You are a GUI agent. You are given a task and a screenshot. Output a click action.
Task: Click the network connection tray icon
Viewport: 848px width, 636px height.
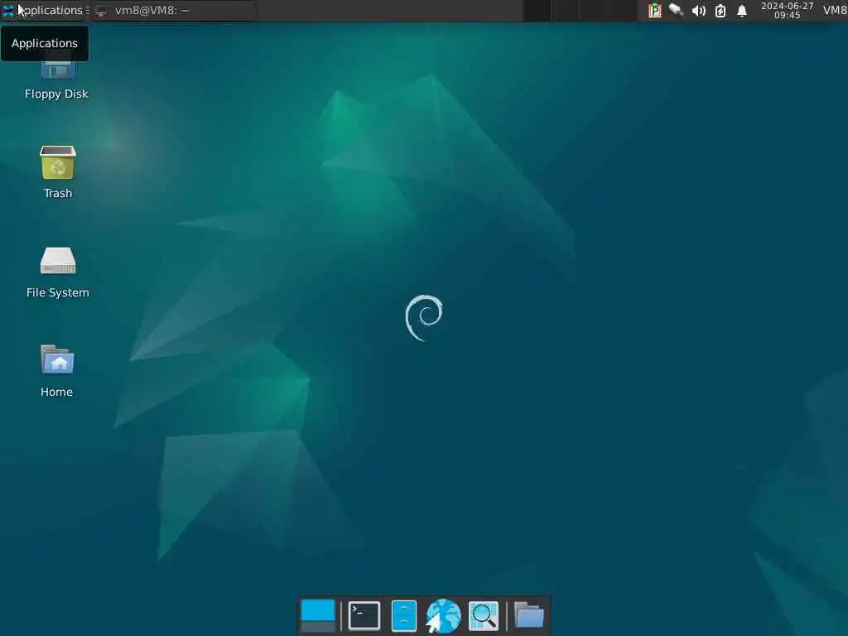[x=676, y=10]
